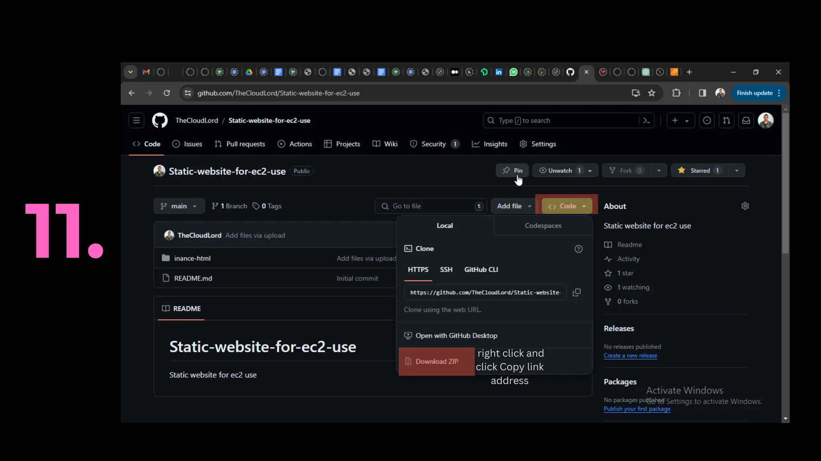Open the GitHub hamburger navigation menu

(x=136, y=120)
